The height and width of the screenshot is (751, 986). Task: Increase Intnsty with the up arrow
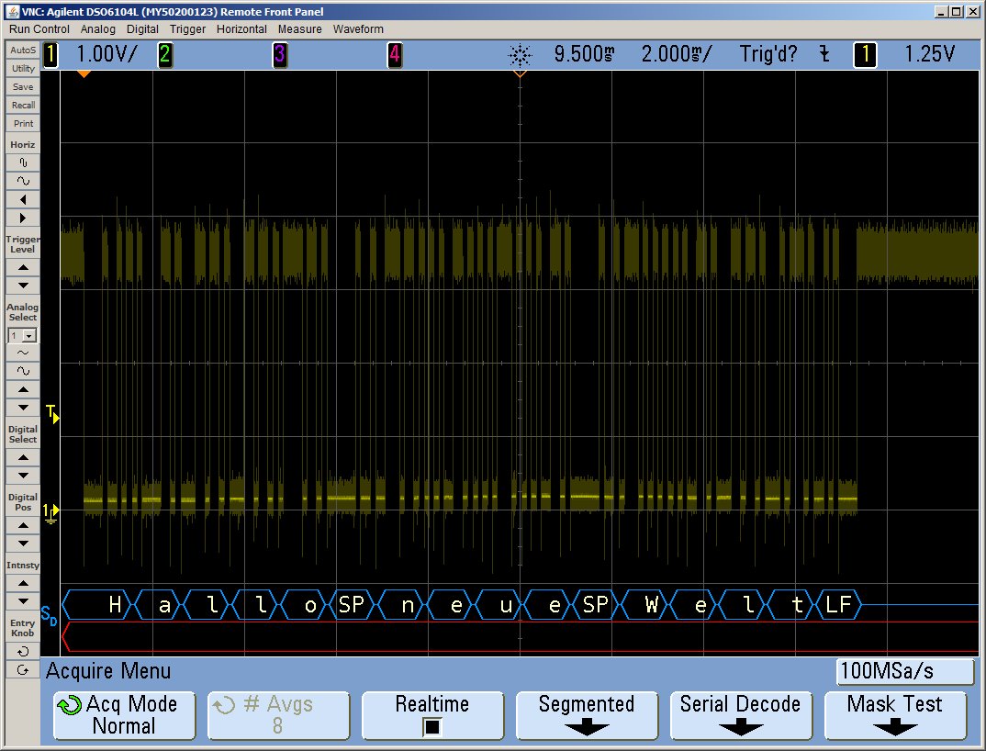pyautogui.click(x=23, y=583)
